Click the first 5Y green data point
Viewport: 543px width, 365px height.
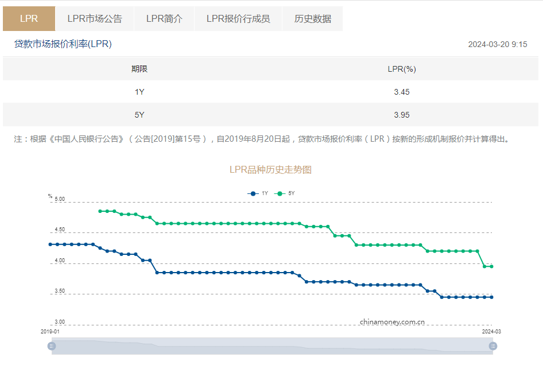pos(100,211)
